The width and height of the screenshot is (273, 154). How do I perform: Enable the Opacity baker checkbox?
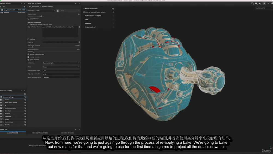(x=1, y=125)
